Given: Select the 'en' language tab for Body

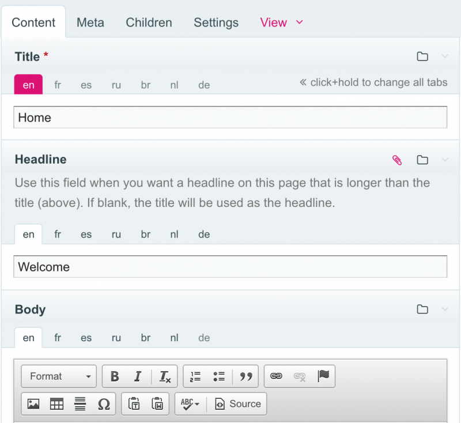Looking at the screenshot, I should (x=28, y=338).
